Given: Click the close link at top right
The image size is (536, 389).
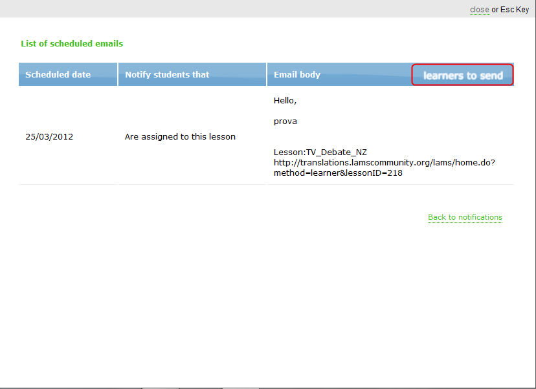Looking at the screenshot, I should (x=479, y=10).
